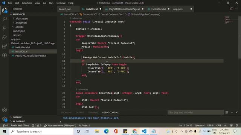Viewport: 241px width, 135px height.
Task: Open the Run and Debug view
Action: click(5, 37)
